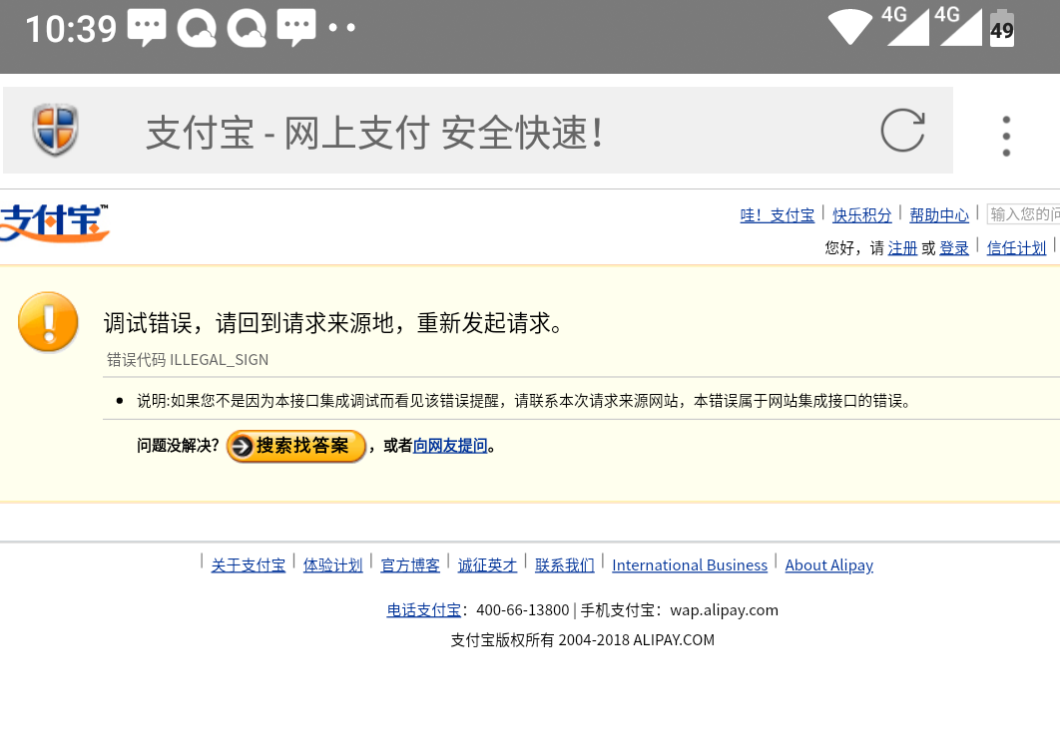Open the 信任计划 link
Viewport: 1060px width, 742px height.
point(1016,248)
